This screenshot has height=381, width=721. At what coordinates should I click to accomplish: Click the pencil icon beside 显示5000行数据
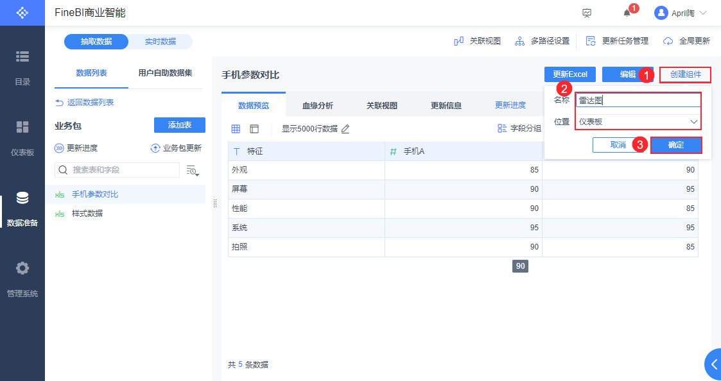coord(345,129)
